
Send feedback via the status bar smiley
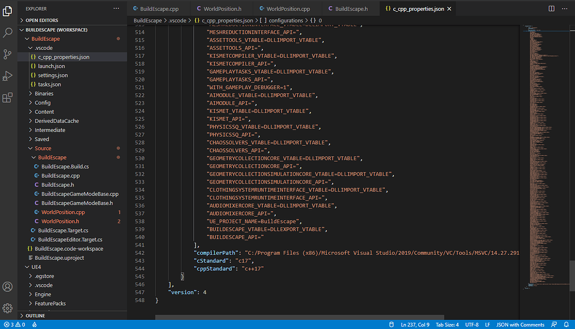(554, 325)
